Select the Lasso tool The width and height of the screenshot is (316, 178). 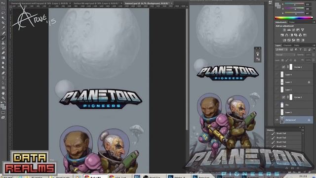[3, 13]
